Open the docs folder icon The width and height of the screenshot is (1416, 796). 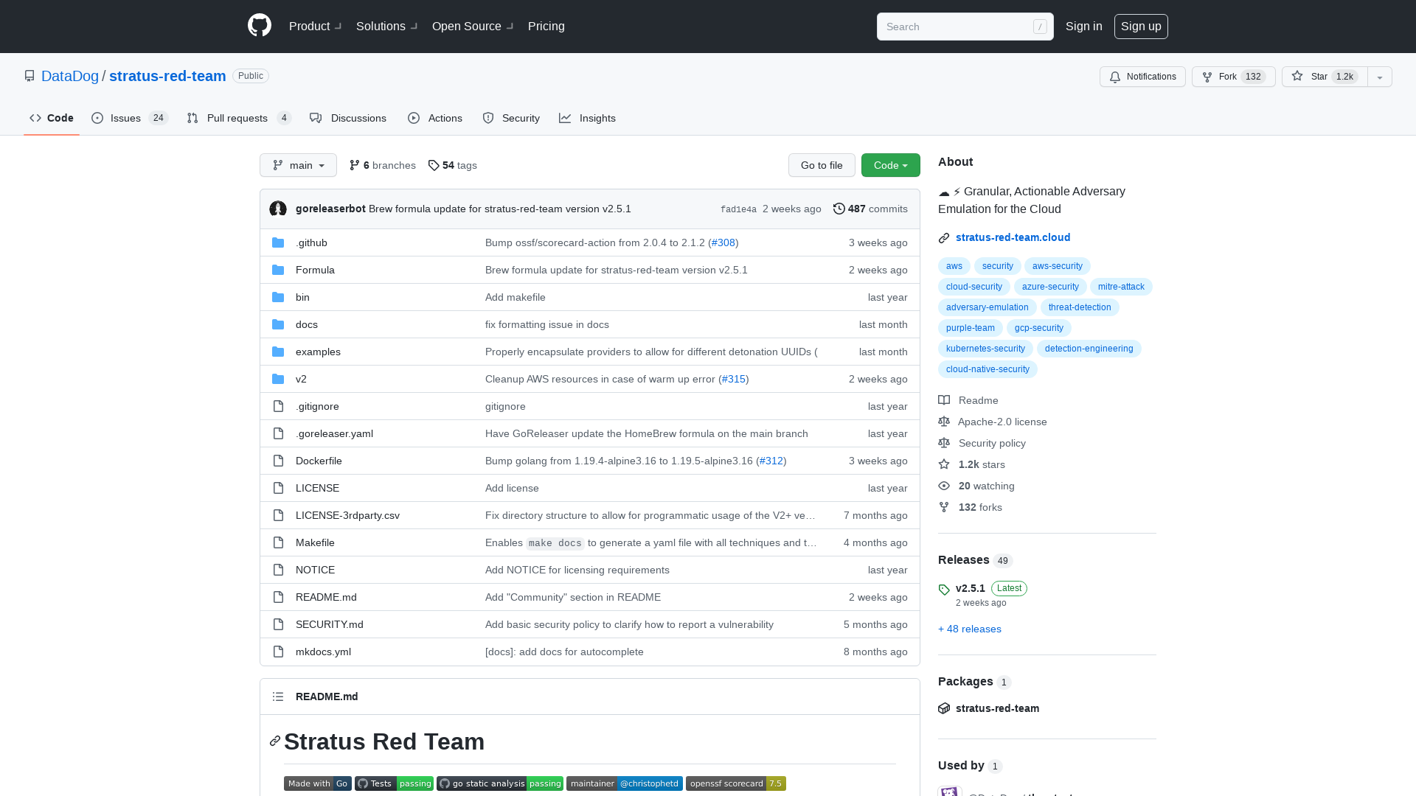coord(278,324)
